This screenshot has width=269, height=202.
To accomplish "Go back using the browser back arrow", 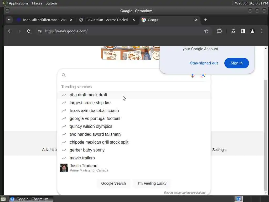I will click(10, 31).
